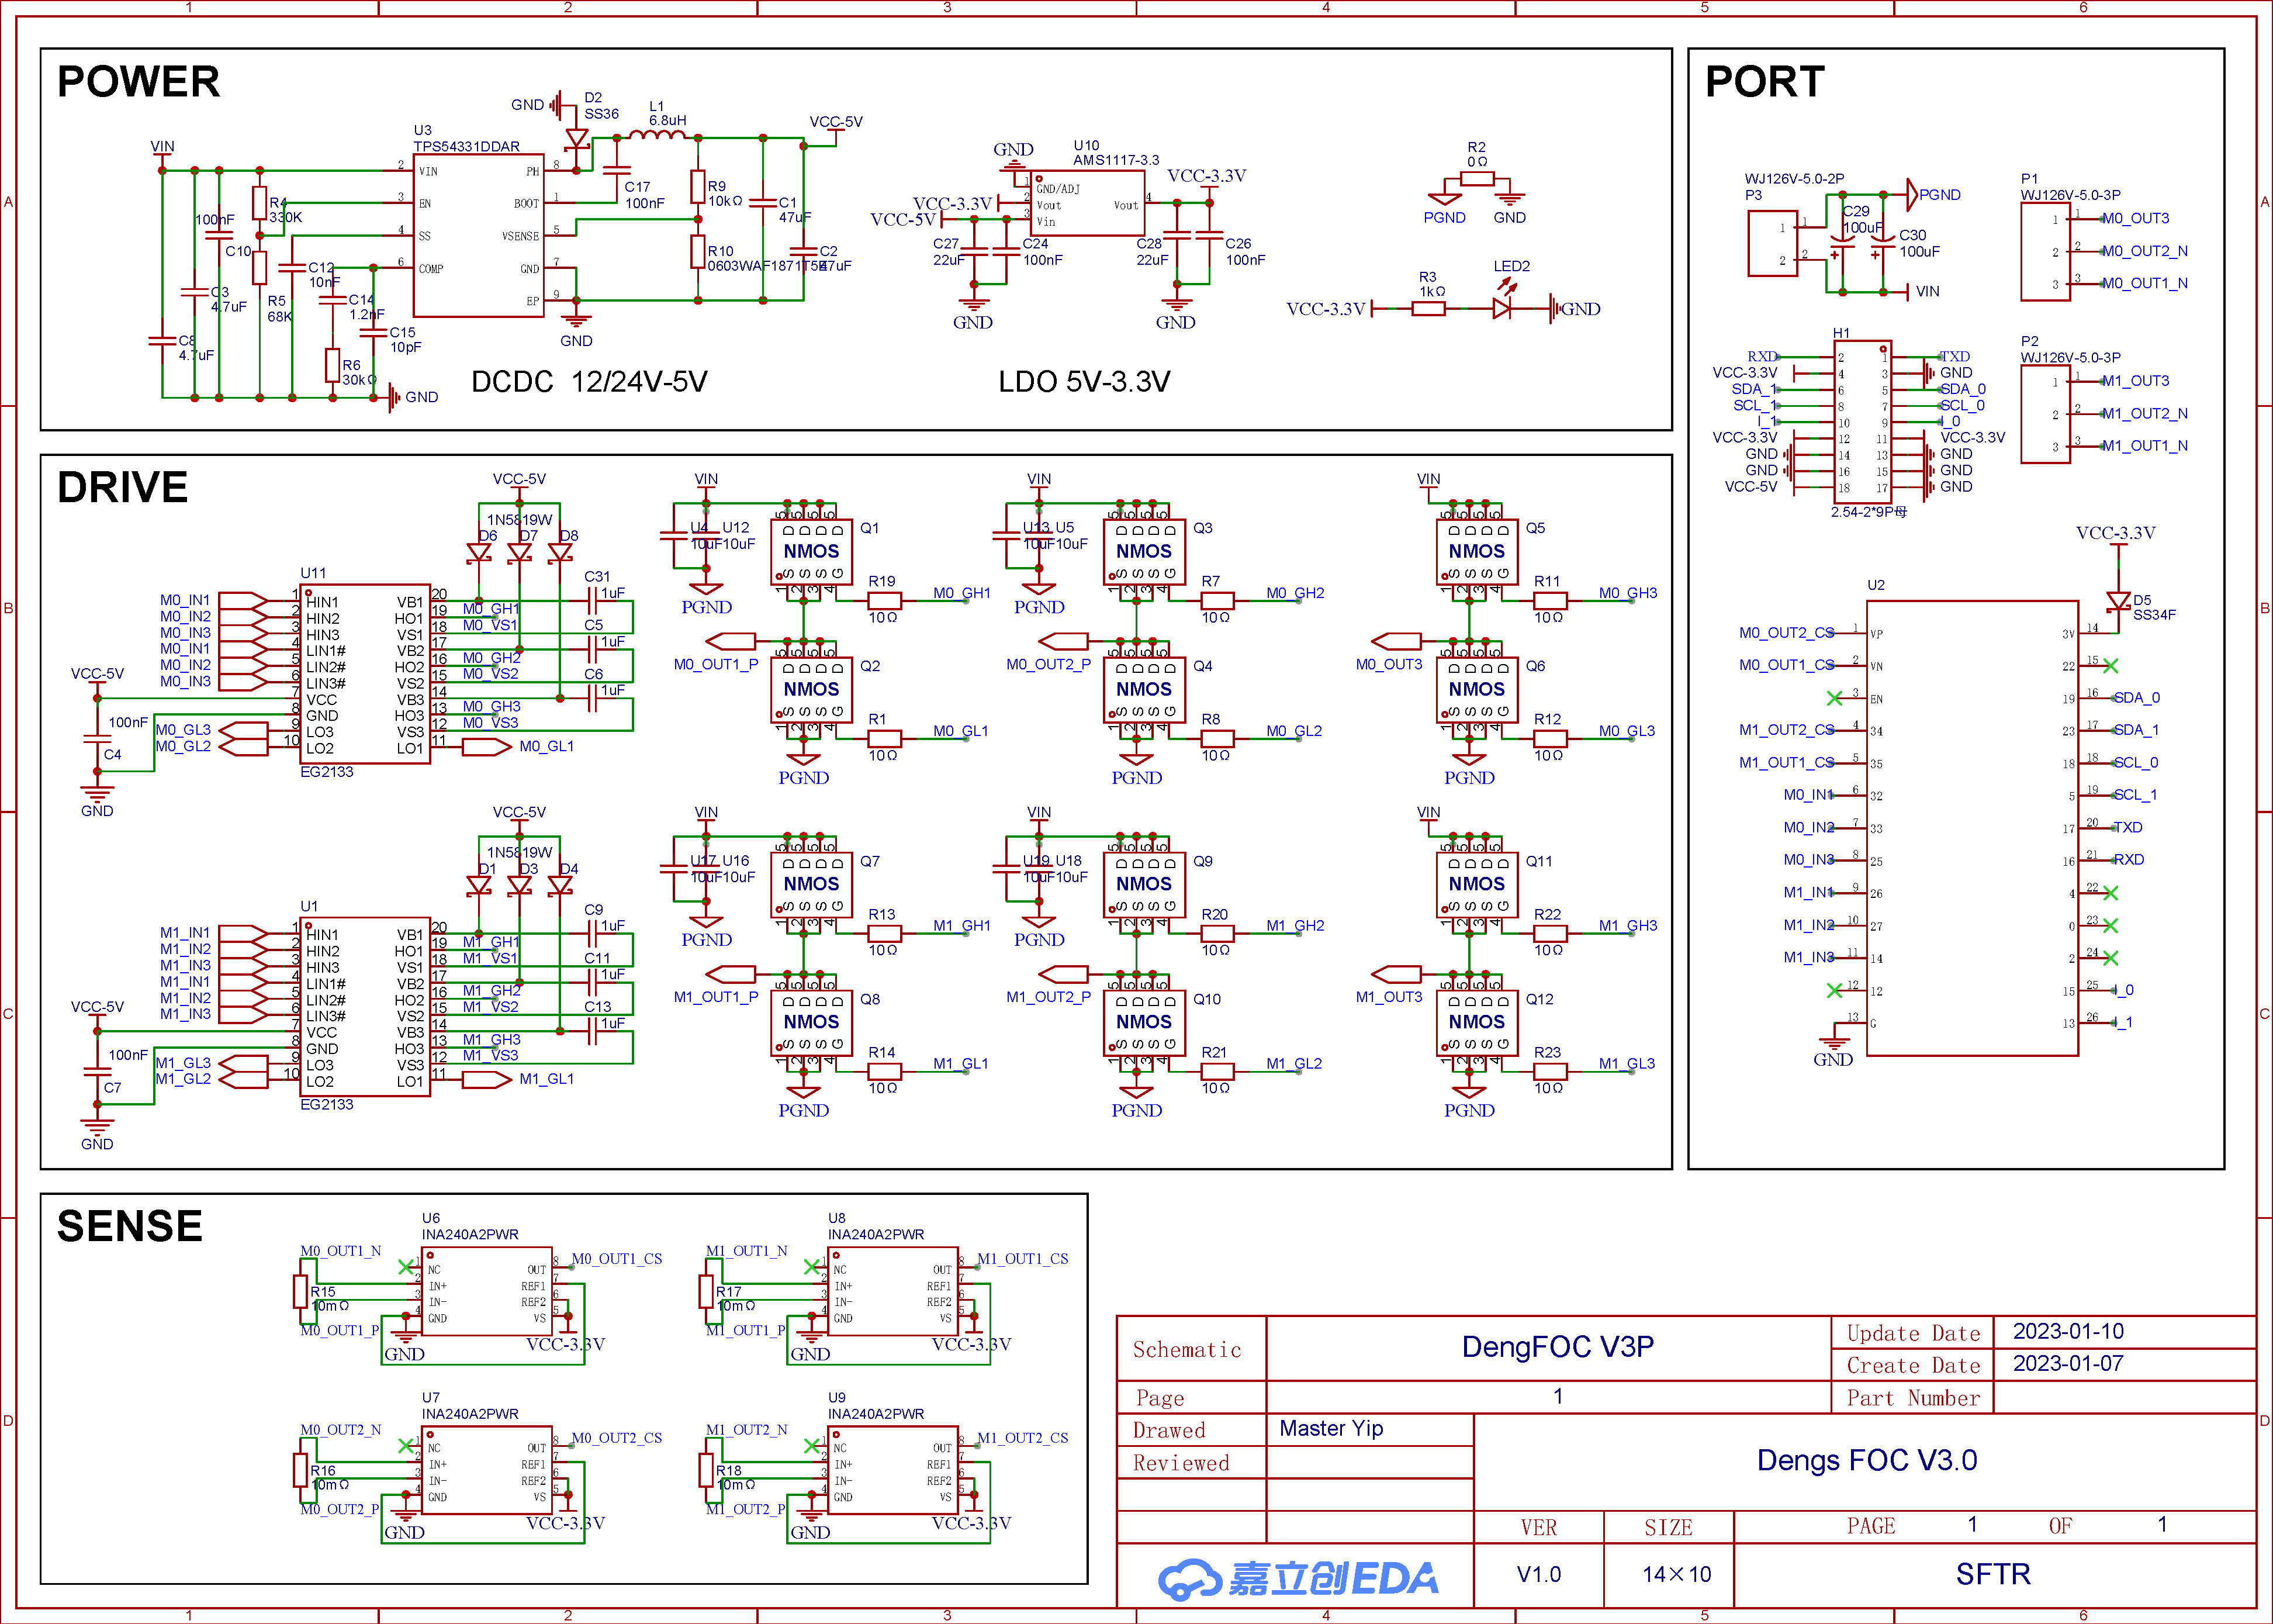Screen dimensions: 2273x1624
Task: Select the R19 10Ω gate resistor
Action: click(x=885, y=601)
